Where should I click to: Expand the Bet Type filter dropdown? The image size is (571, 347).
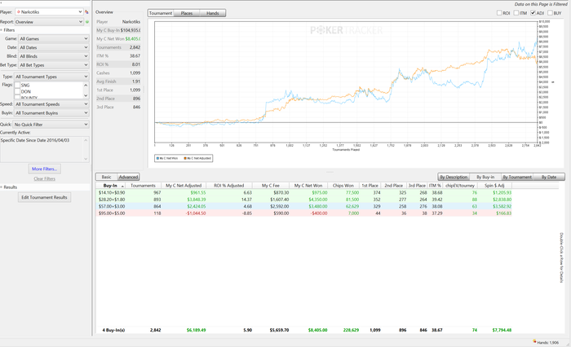point(54,64)
